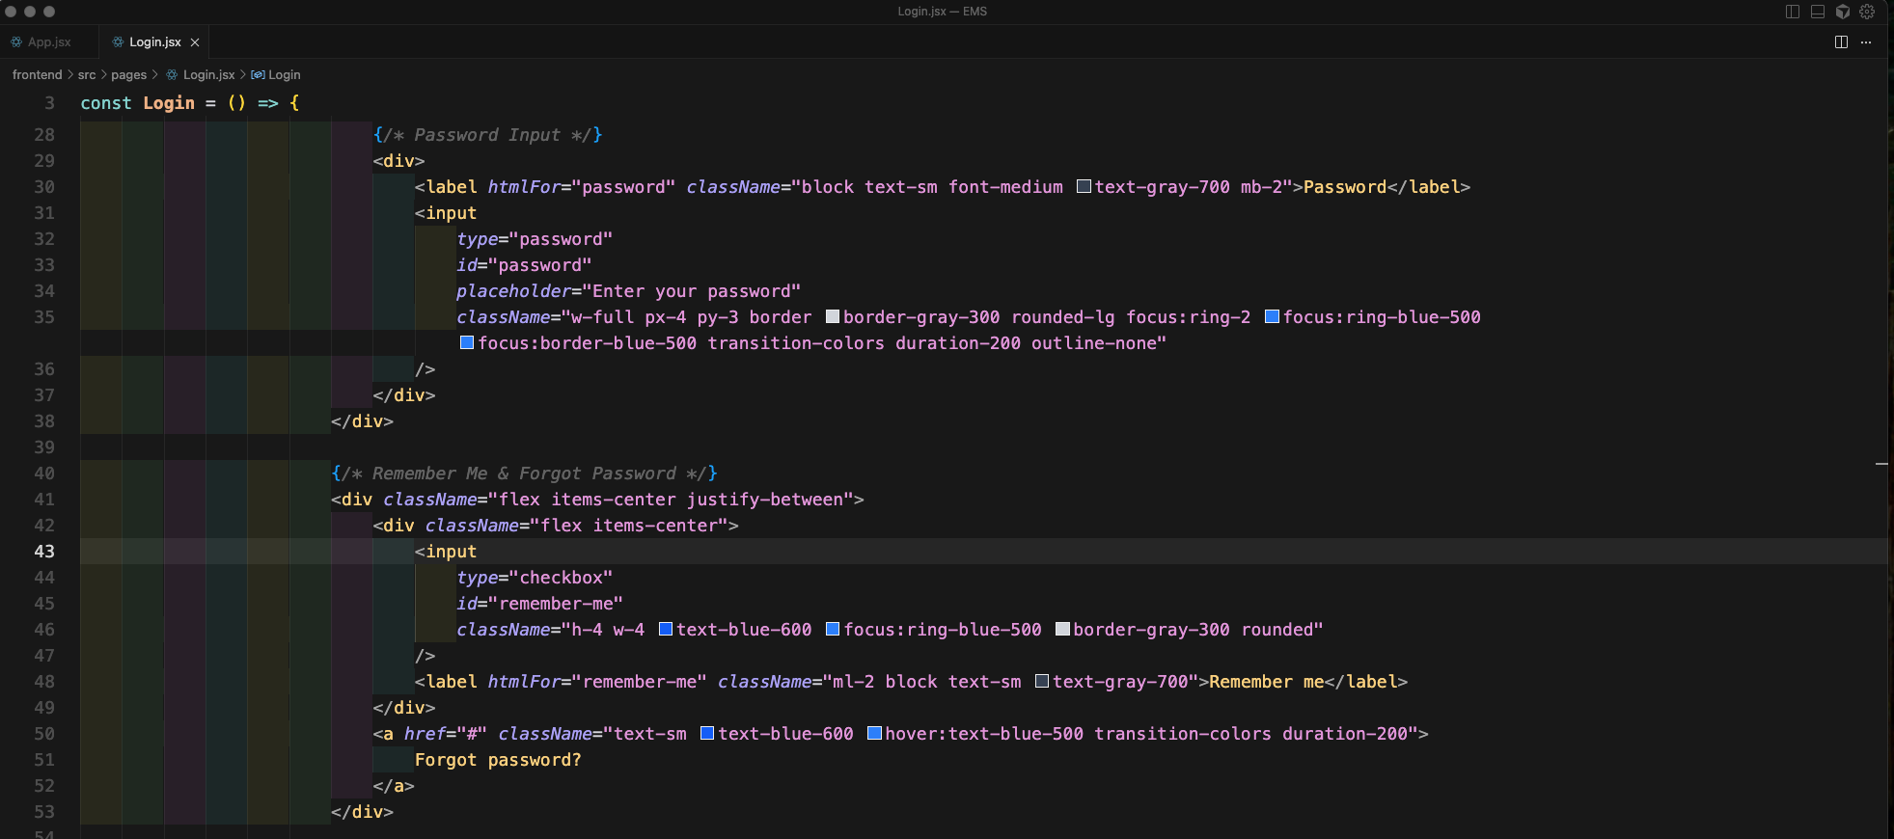Open color swatch for focus:border-blue-500
1894x839 pixels.
(x=467, y=343)
